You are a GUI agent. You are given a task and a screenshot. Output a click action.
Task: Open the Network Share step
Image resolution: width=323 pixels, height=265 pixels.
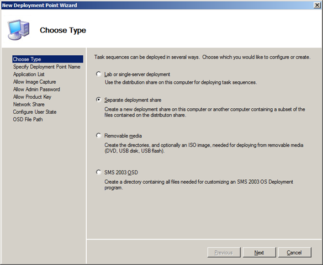(x=29, y=104)
